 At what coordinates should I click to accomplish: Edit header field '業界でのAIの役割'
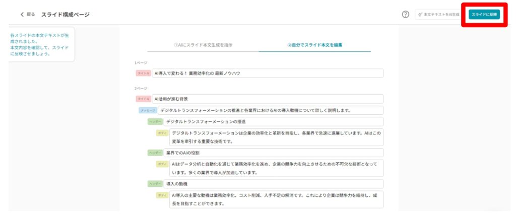point(273,153)
